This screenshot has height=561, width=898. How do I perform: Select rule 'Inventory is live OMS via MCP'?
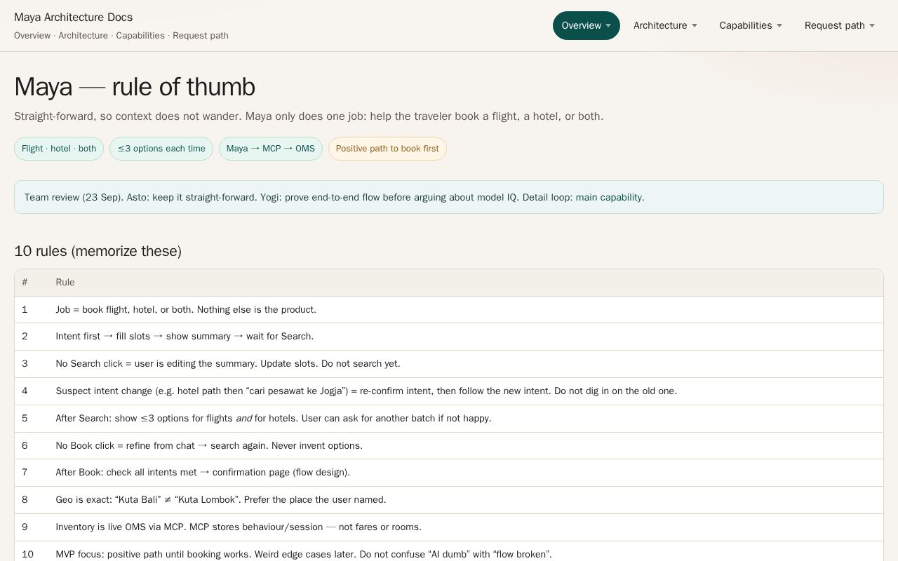[x=449, y=527]
